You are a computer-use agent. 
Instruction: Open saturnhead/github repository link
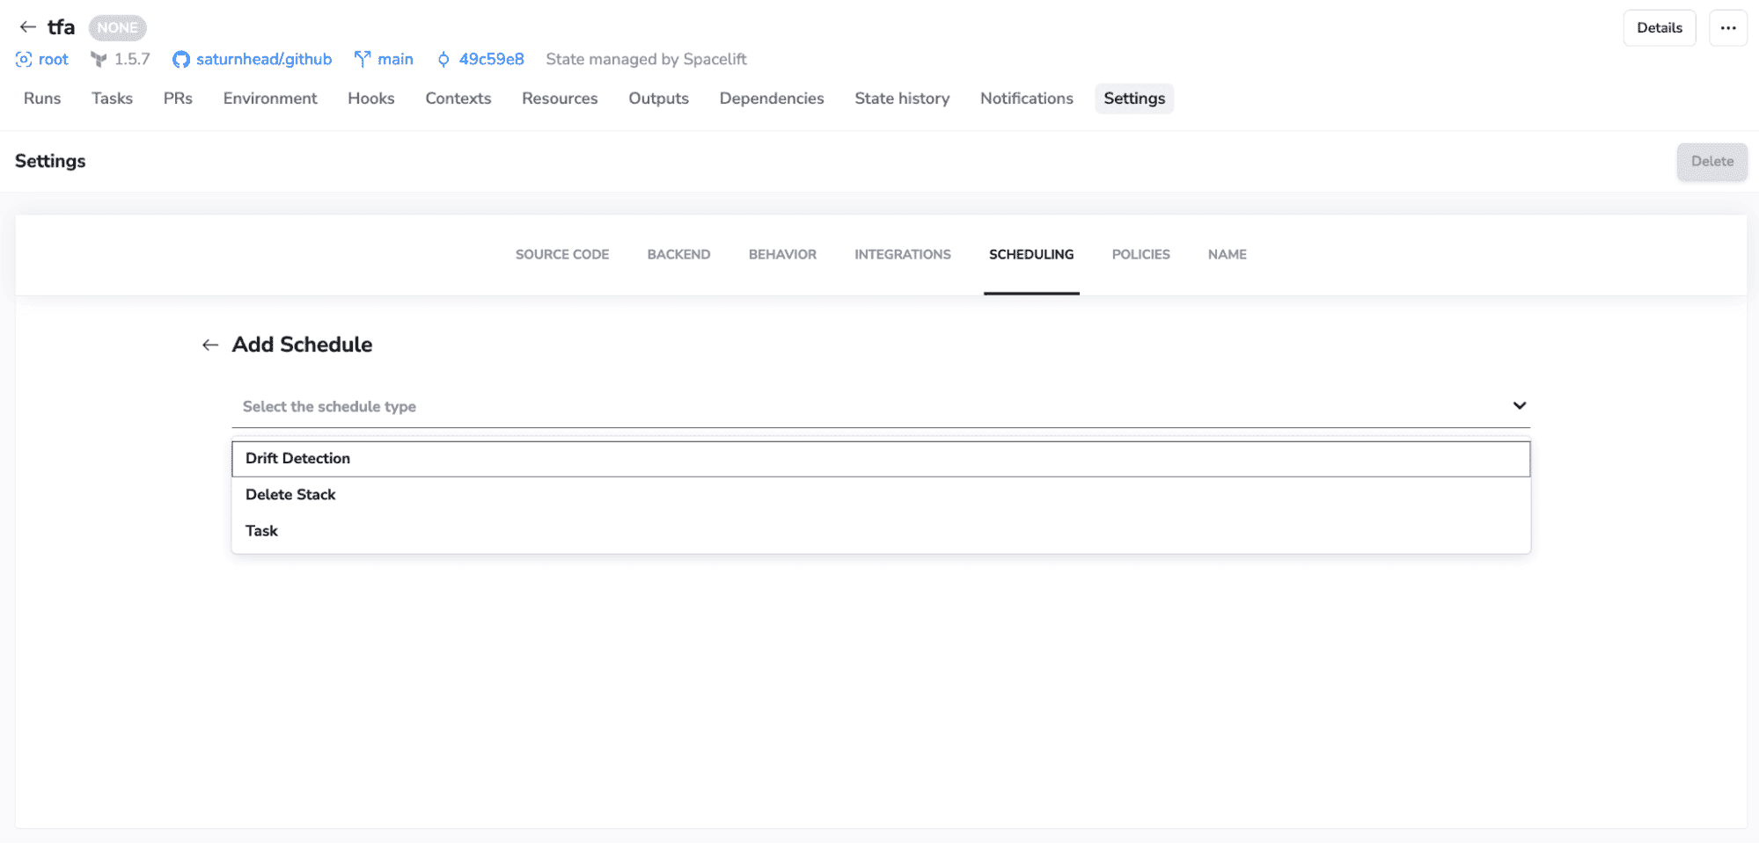264,59
